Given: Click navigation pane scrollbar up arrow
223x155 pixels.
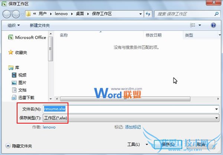Looking at the screenshot, I should pyautogui.click(x=51, y=34).
